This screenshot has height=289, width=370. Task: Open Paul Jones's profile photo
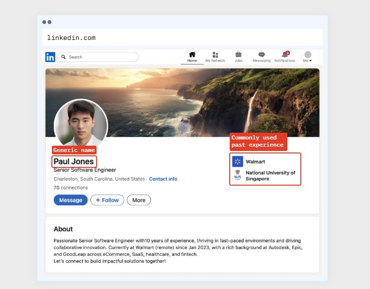tap(81, 125)
